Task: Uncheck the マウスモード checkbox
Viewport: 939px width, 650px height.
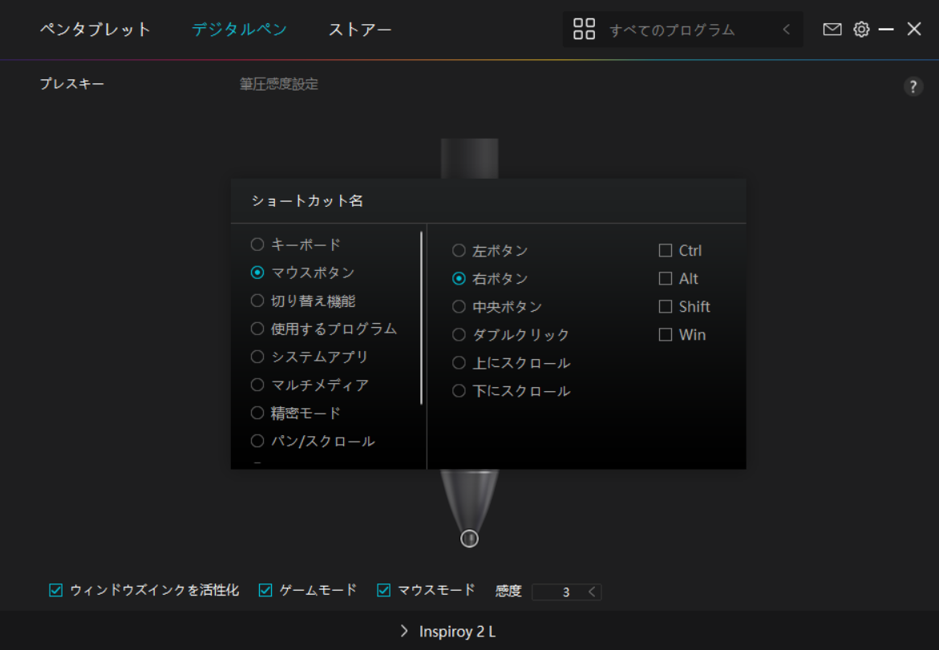Action: coord(384,591)
